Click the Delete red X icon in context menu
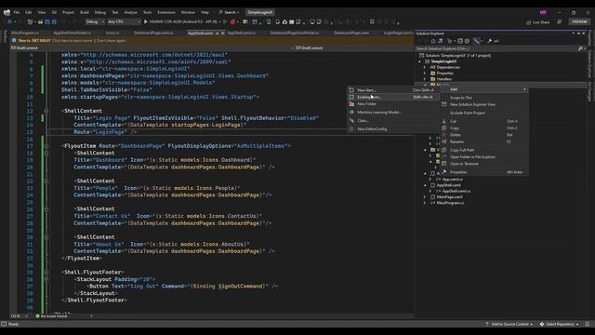 [x=444, y=135]
